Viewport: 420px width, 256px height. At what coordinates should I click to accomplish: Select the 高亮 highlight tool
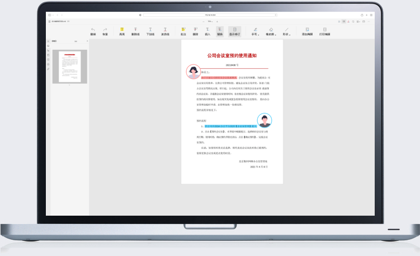tap(121, 29)
